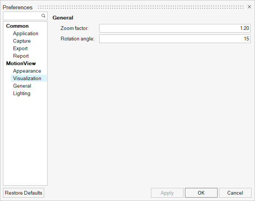
Task: Open Lighting preferences
Action: pyautogui.click(x=22, y=94)
